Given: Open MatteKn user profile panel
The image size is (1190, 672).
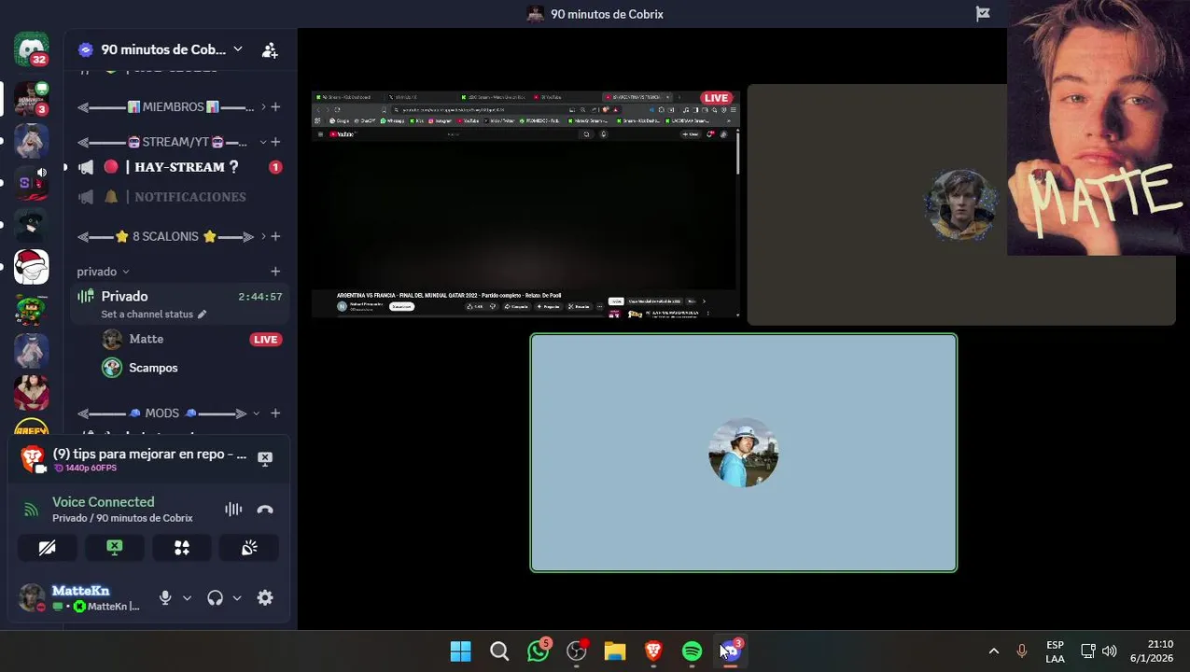Looking at the screenshot, I should pyautogui.click(x=81, y=598).
